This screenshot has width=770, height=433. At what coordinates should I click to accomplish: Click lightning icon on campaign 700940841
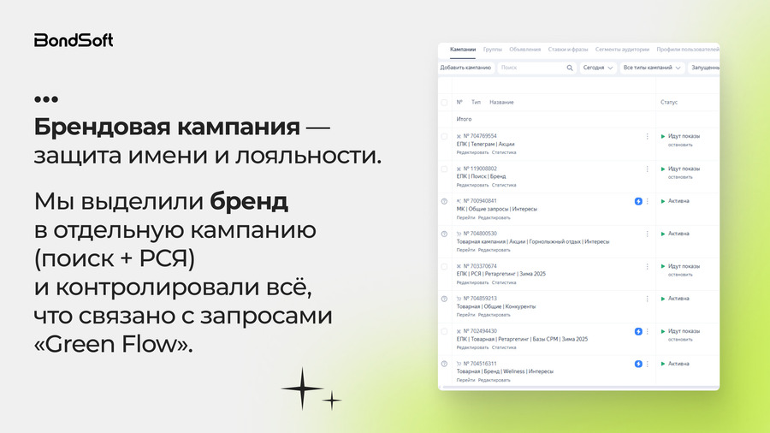pos(638,201)
